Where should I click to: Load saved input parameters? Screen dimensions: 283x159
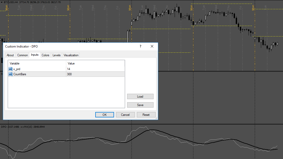[140, 97]
